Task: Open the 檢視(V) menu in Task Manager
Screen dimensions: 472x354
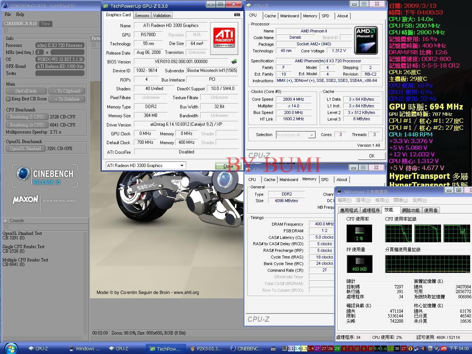Action: [382, 200]
